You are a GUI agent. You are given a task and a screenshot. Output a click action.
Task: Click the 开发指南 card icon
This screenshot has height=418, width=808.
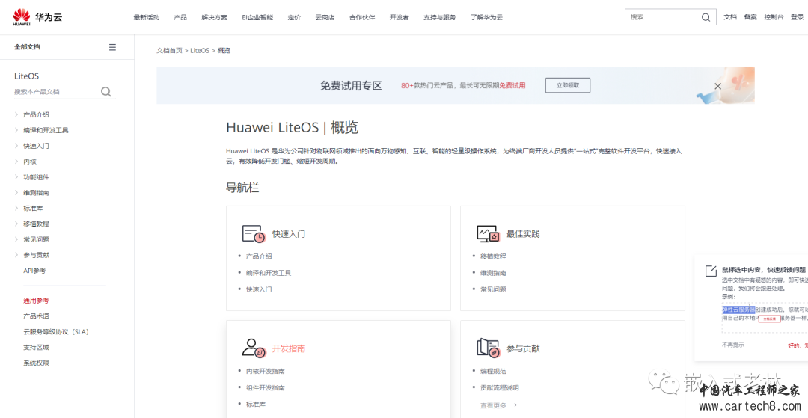point(253,348)
